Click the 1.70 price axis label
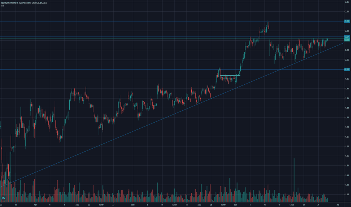351x207 pixels. pyautogui.click(x=347, y=127)
